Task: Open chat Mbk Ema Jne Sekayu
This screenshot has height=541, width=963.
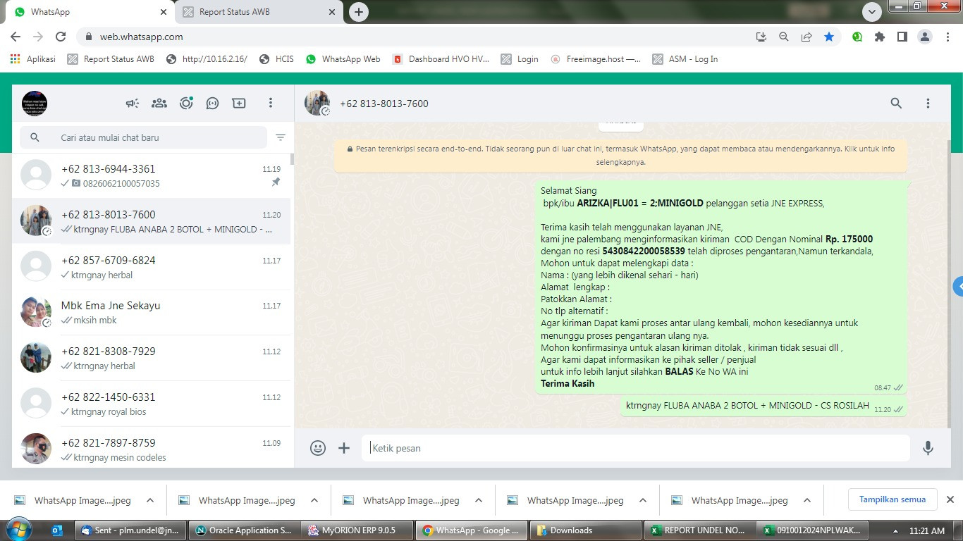Action: [152, 313]
